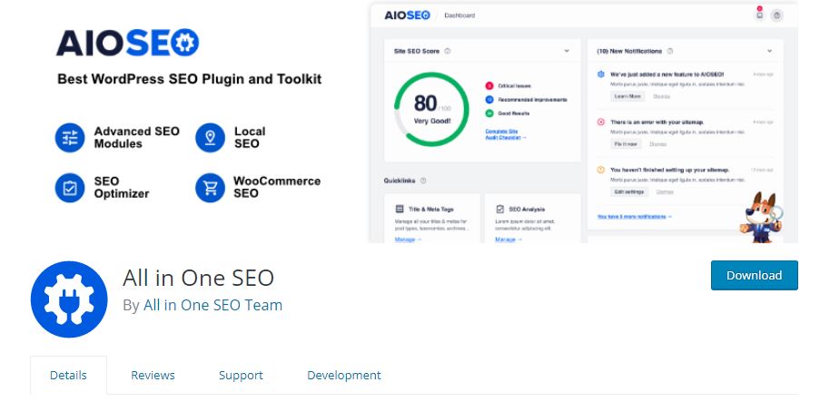The height and width of the screenshot is (402, 820).
Task: Click the SEO Analysis card icon
Action: 499,209
